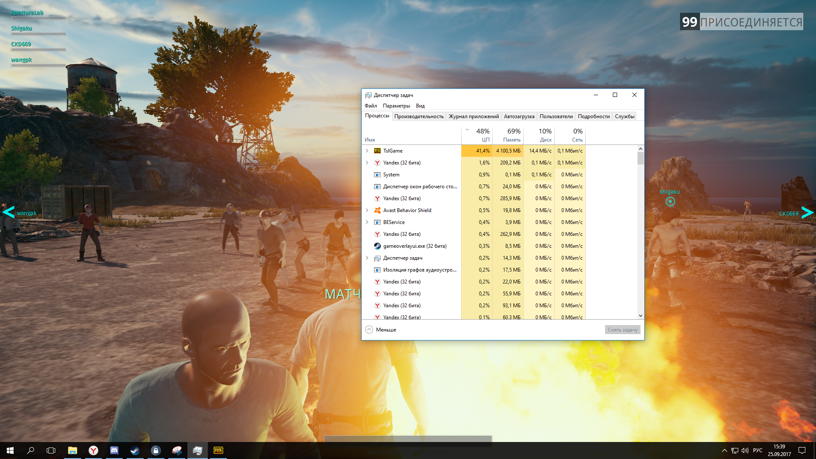Click the Yandex icon using 209,2 МБ
Image resolution: width=816 pixels, height=459 pixels.
pos(377,163)
